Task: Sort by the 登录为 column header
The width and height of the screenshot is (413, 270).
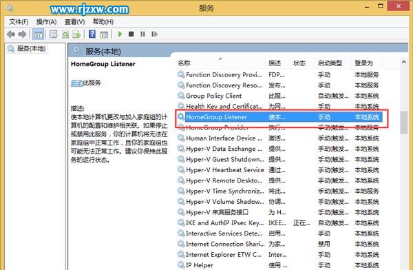Action: tap(363, 63)
